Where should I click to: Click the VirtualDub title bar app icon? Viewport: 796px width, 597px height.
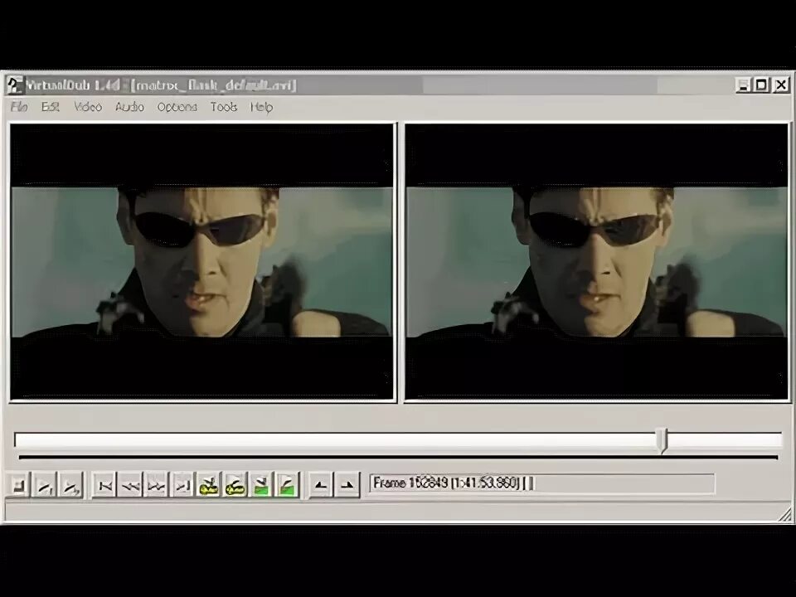pos(15,85)
